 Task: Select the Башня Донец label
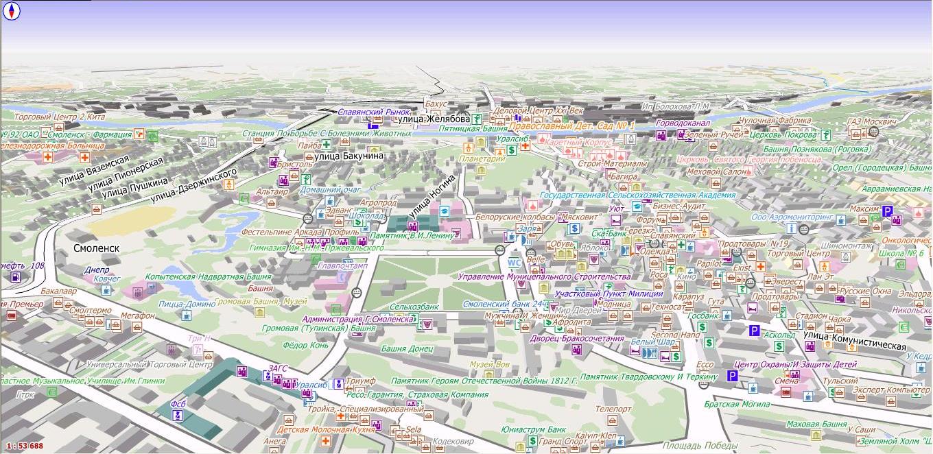pyautogui.click(x=408, y=348)
